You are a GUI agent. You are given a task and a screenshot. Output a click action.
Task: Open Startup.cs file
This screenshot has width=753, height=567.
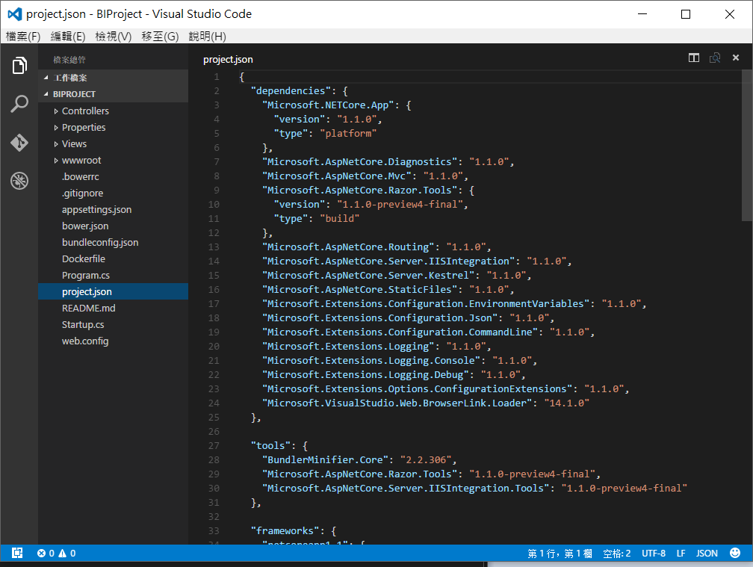113,324
